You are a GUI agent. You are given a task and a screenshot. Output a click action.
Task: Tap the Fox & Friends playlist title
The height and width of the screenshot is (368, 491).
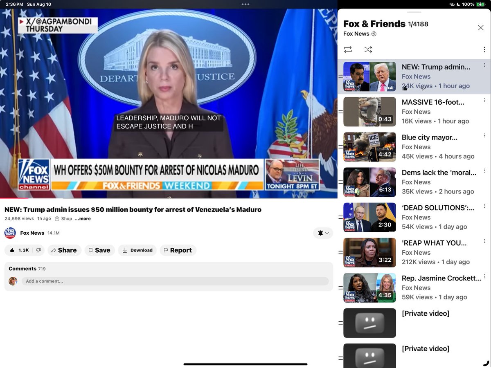(x=374, y=24)
